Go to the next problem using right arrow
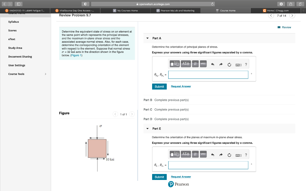The image size is (306, 191). (292, 15)
